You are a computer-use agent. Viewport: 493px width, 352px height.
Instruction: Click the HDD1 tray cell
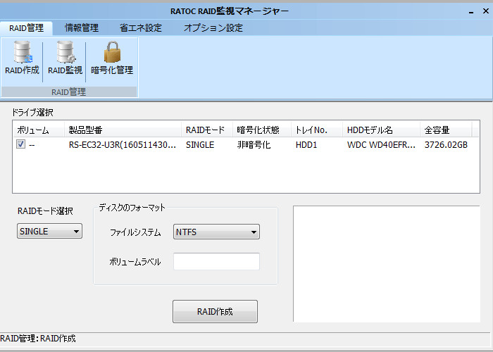point(306,144)
